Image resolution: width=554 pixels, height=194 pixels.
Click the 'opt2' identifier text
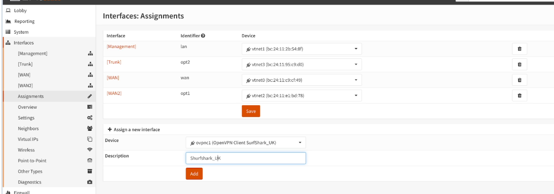pyautogui.click(x=185, y=62)
